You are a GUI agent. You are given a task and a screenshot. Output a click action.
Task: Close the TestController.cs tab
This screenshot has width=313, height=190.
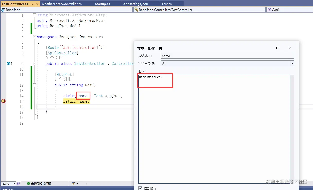click(37, 4)
